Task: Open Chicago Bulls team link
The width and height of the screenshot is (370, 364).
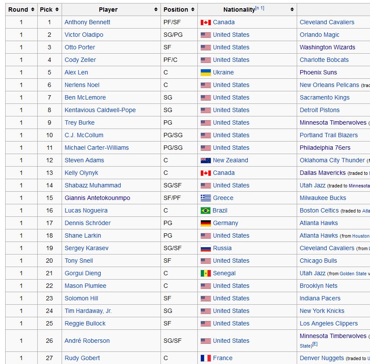Action: [318, 261]
